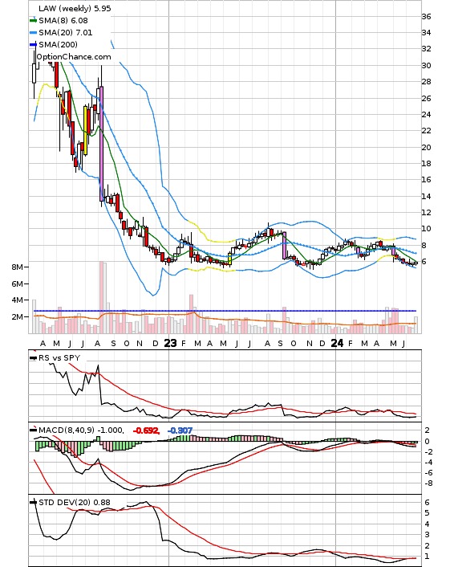Image resolution: width=454 pixels, height=567 pixels.
Task: Click the dark blue SMA(200) legend marker
Action: point(33,44)
